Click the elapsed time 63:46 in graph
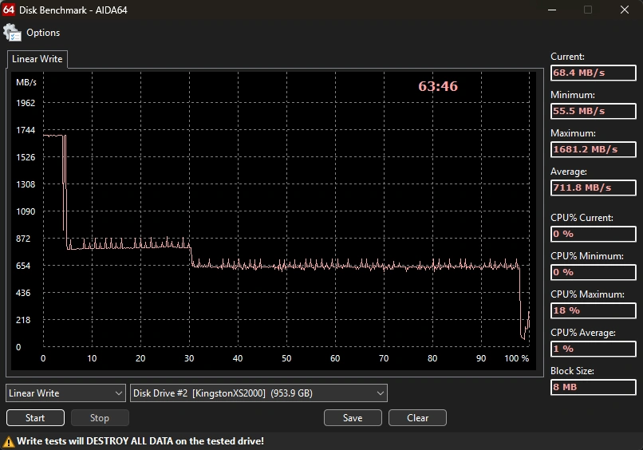643x450 pixels. click(437, 86)
